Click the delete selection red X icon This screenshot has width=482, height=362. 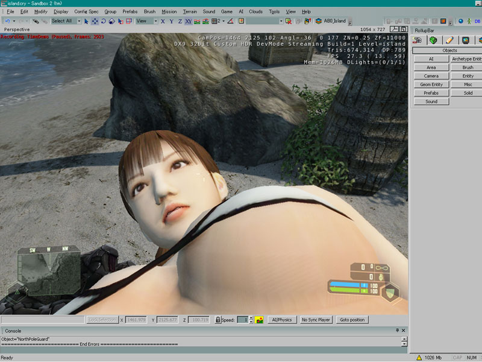coord(289,21)
